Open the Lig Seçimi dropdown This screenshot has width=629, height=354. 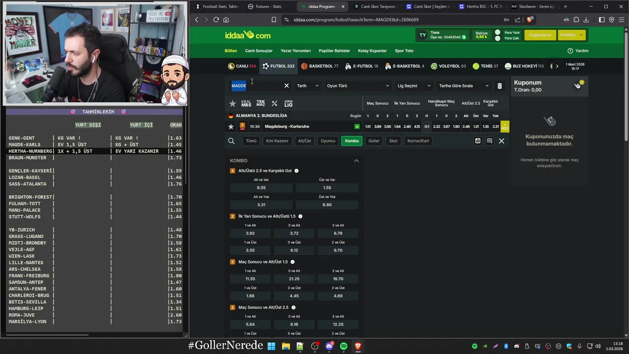pyautogui.click(x=414, y=86)
